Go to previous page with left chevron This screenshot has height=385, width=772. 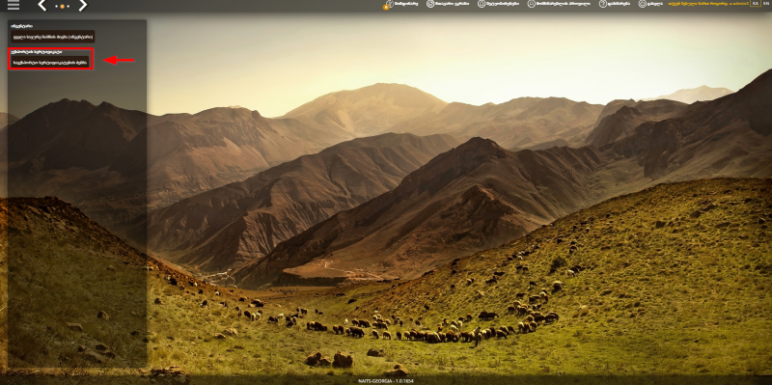click(41, 6)
